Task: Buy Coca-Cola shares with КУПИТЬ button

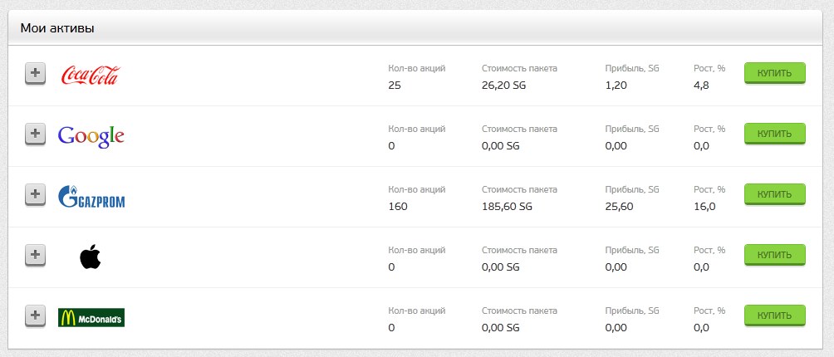Action: click(774, 73)
